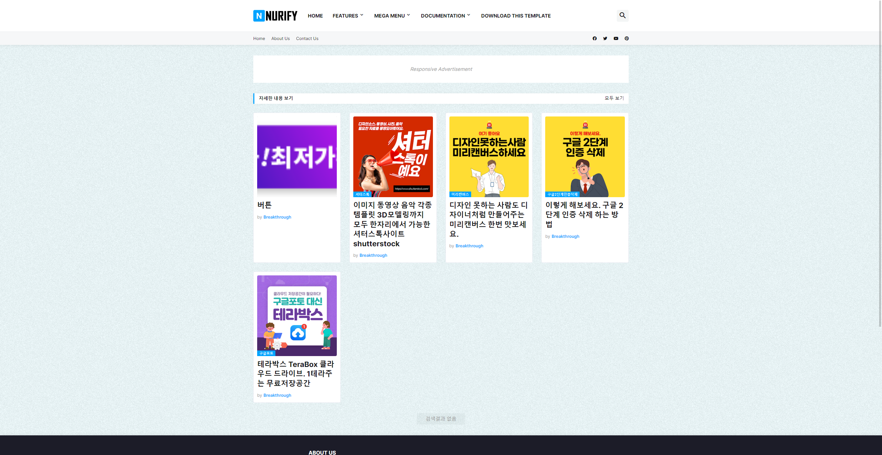The height and width of the screenshot is (455, 882).
Task: Go to Home in main navigation
Action: pyautogui.click(x=315, y=16)
